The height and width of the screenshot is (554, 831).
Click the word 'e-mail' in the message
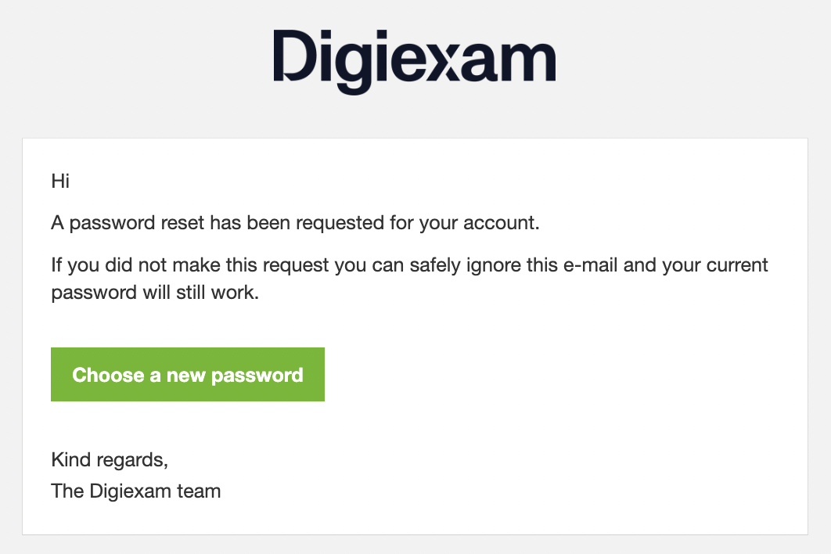590,265
